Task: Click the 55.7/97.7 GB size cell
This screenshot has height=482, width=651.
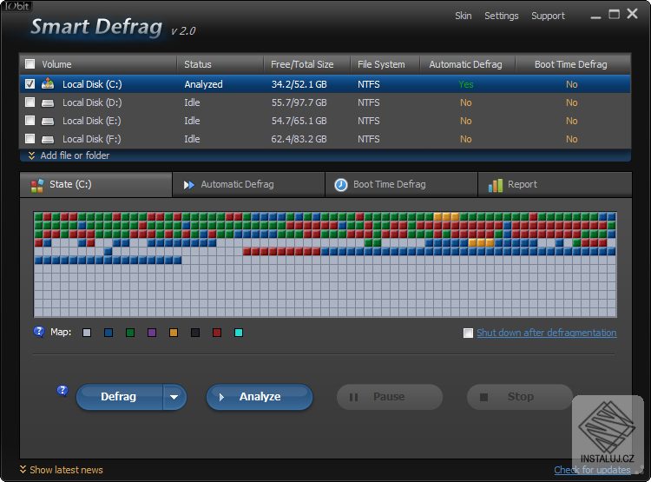Action: tap(299, 102)
